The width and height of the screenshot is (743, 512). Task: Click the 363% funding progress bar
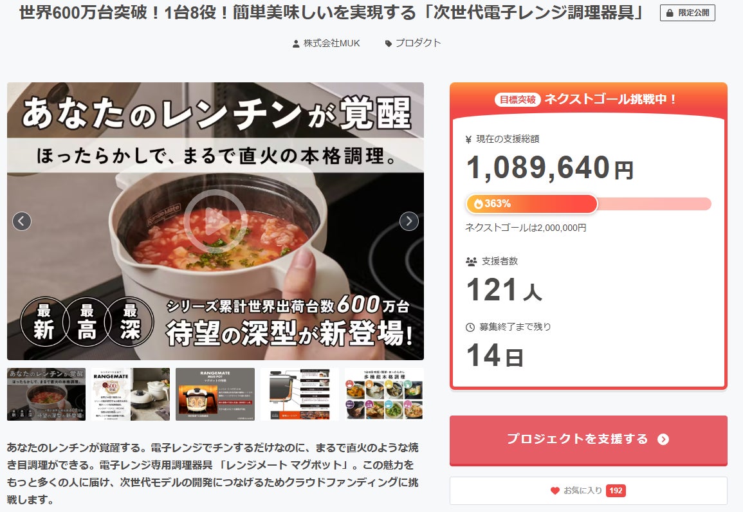[x=589, y=204]
